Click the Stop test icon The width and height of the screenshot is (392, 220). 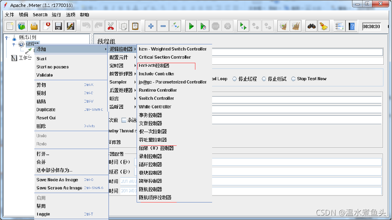pyautogui.click(x=215, y=26)
